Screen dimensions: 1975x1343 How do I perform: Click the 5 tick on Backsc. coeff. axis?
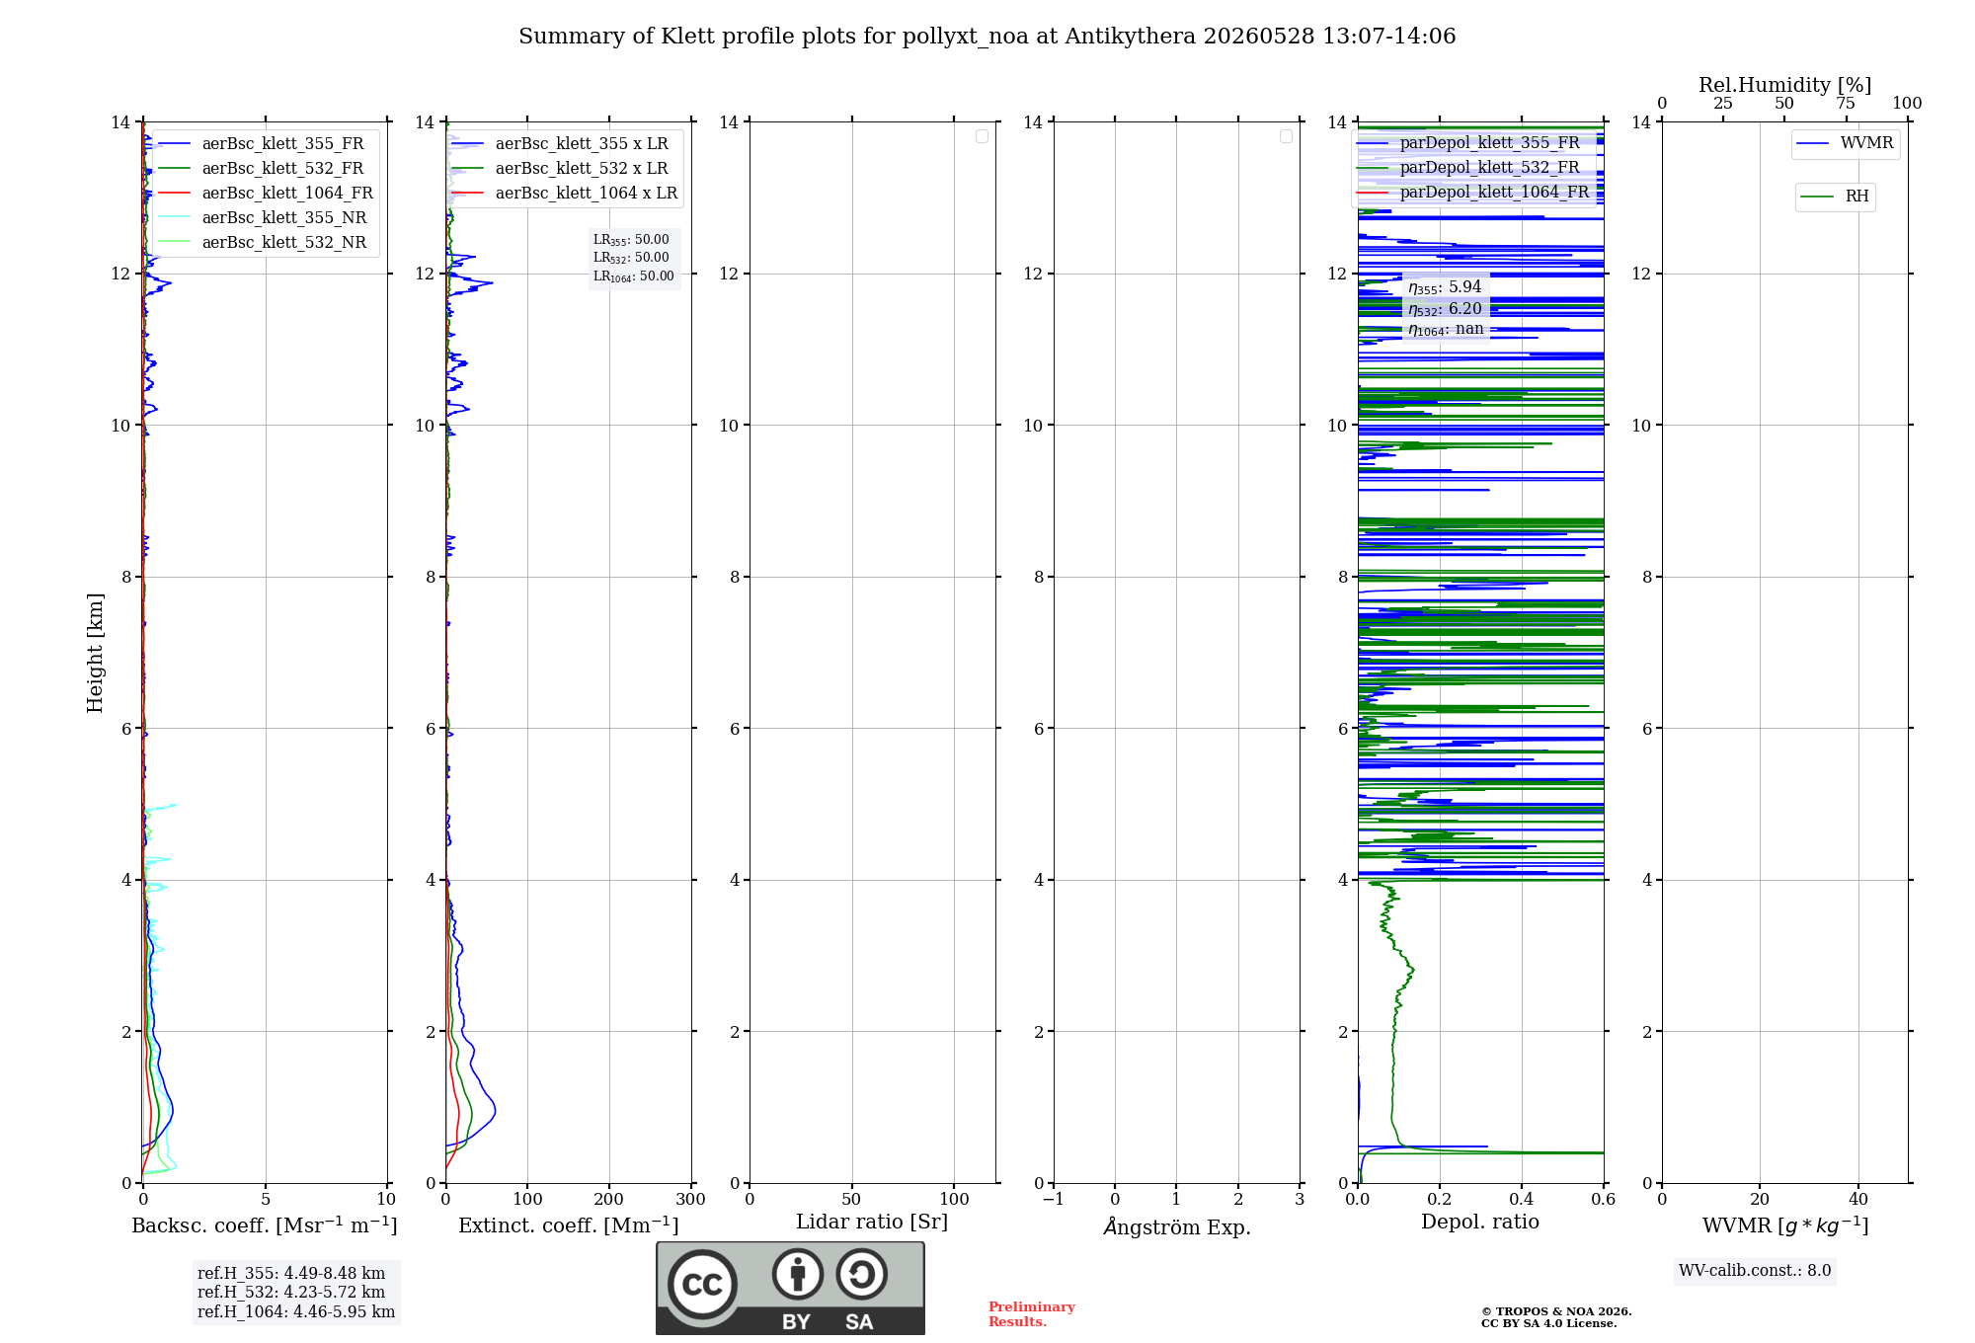point(266,1200)
